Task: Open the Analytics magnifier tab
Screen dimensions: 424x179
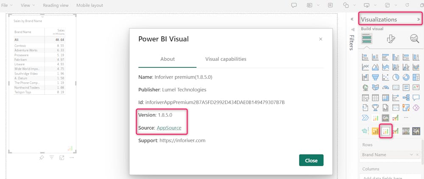Action: click(x=414, y=39)
